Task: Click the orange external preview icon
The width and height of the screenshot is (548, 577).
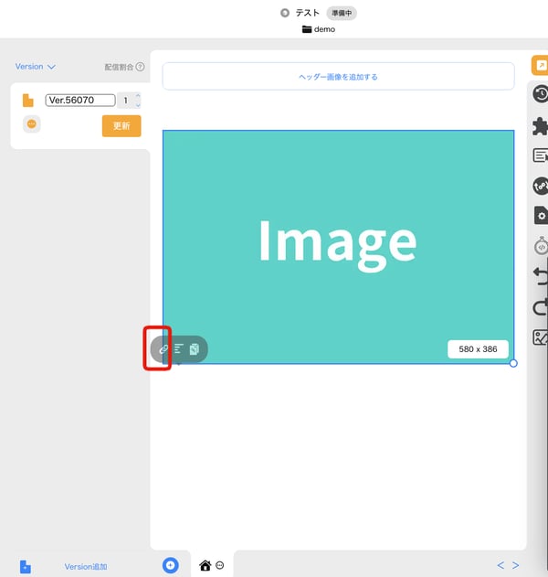Action: (540, 65)
